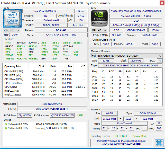
Task: Click the CPU Turbo Max operating point row
Action: coord(45,83)
